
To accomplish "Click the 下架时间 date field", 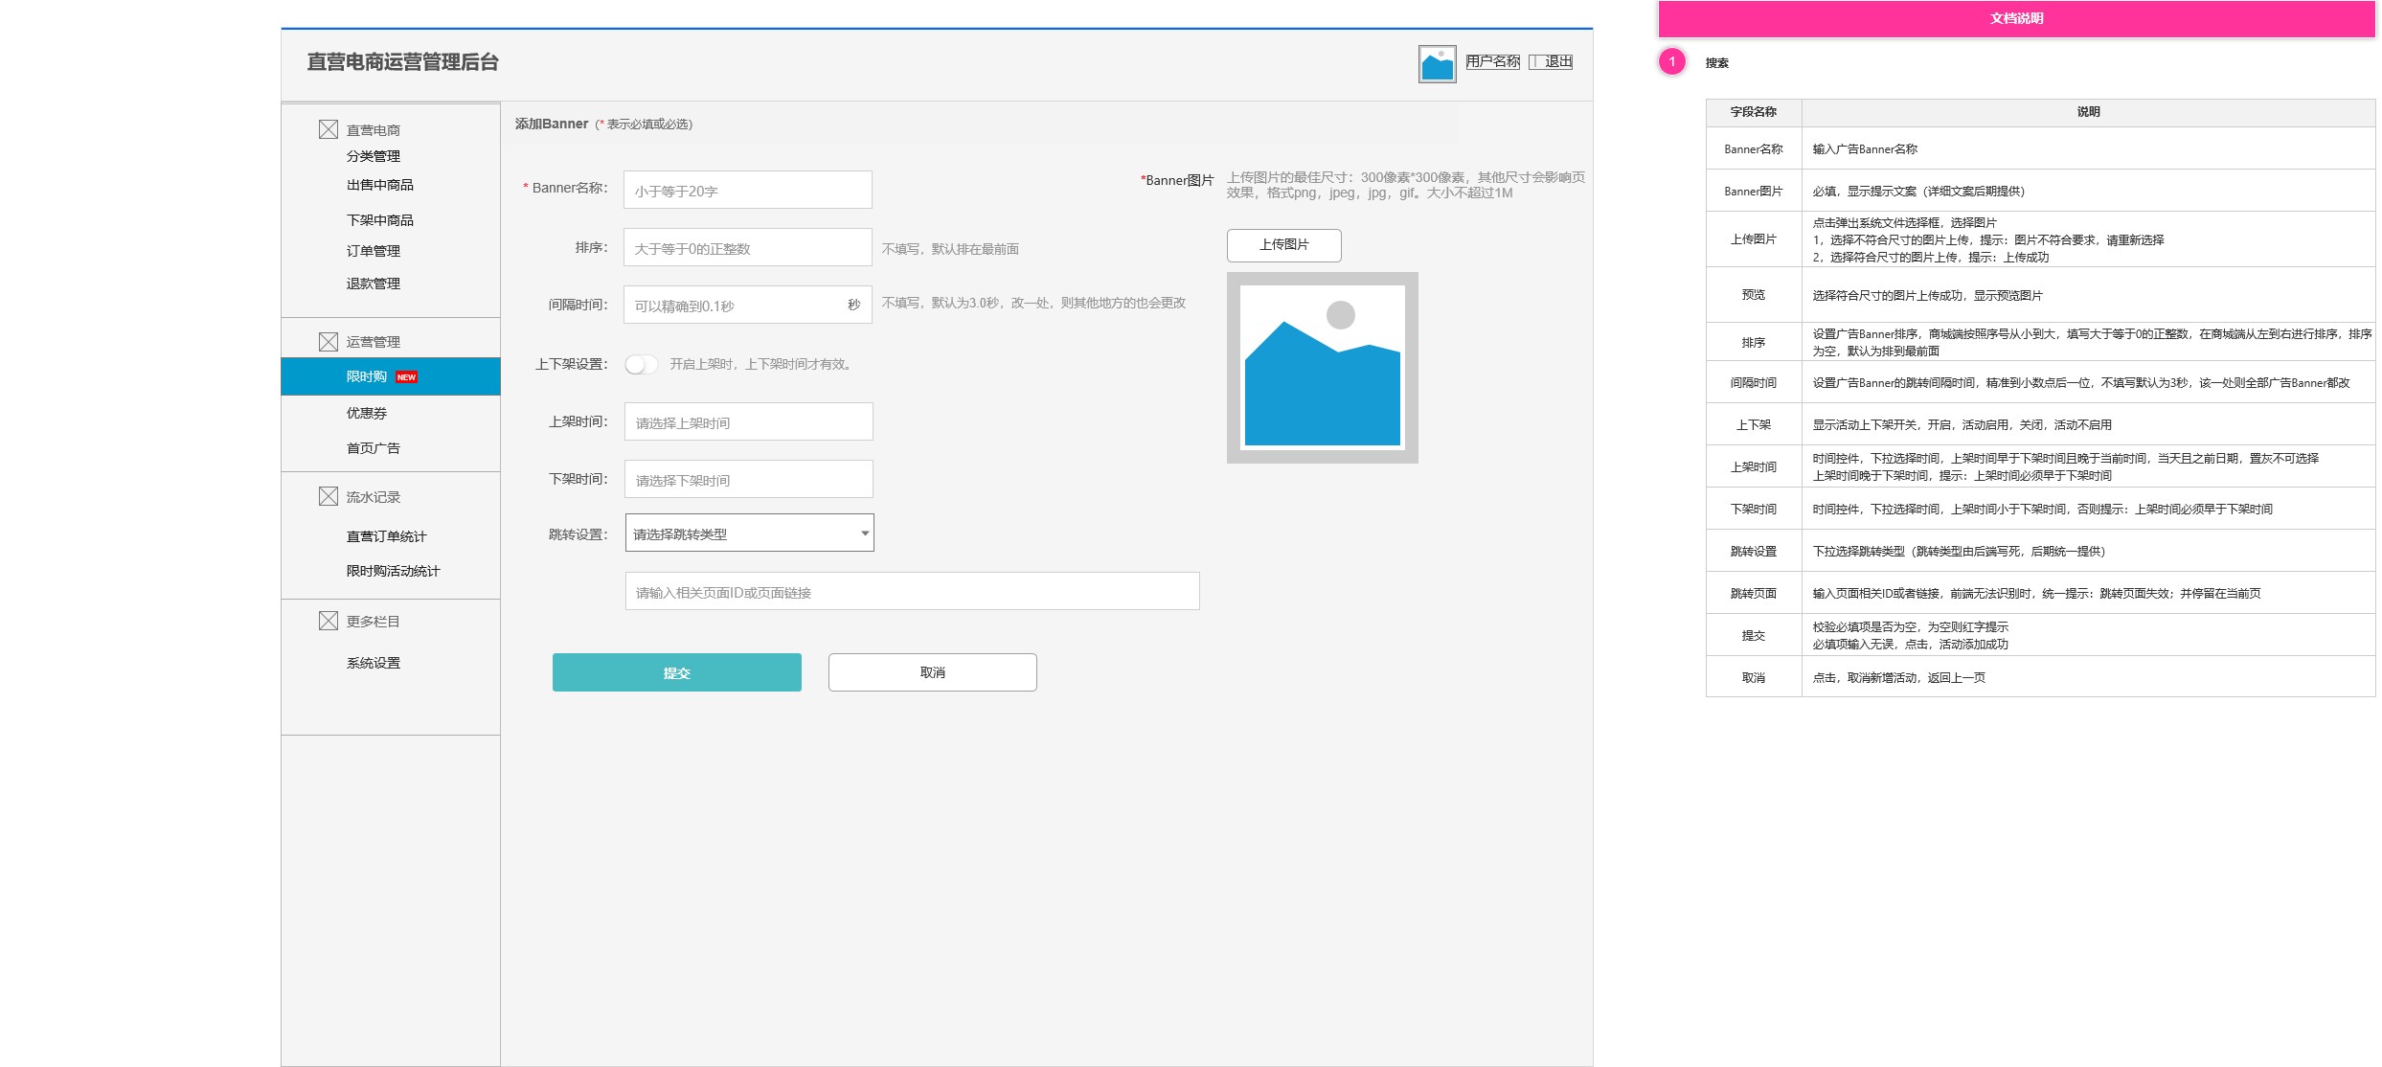I will pos(748,479).
